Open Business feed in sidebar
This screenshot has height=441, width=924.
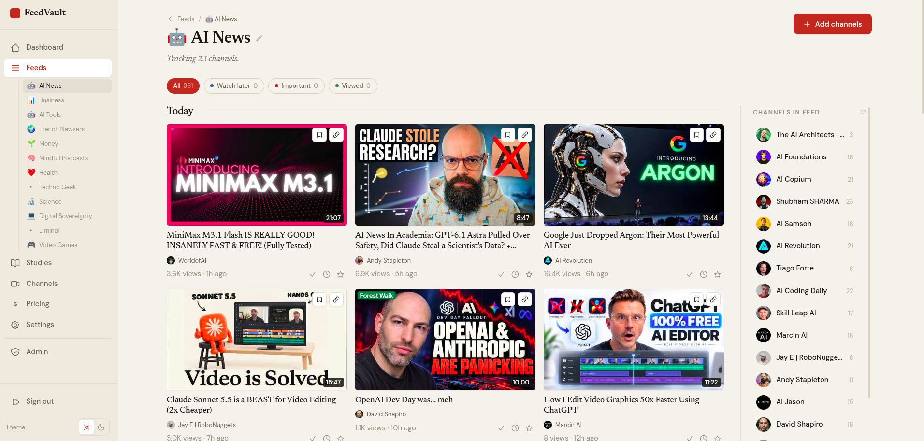(x=67, y=100)
